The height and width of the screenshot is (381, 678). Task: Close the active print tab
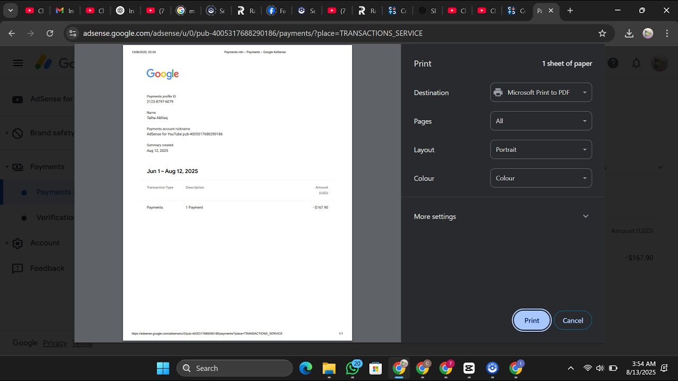click(551, 11)
